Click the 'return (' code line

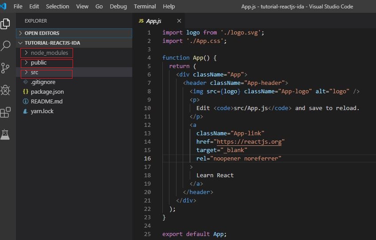tap(183, 66)
